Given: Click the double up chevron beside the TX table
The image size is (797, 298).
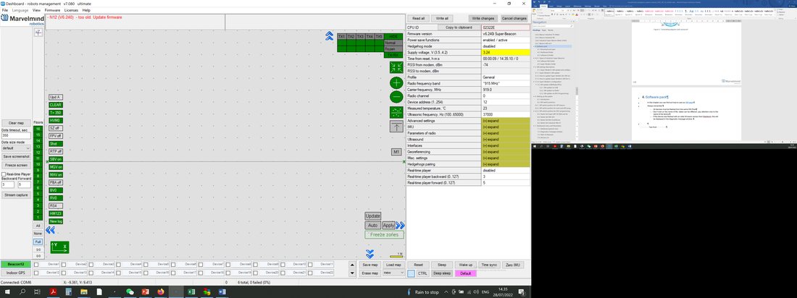Looking at the screenshot, I should pos(330,36).
